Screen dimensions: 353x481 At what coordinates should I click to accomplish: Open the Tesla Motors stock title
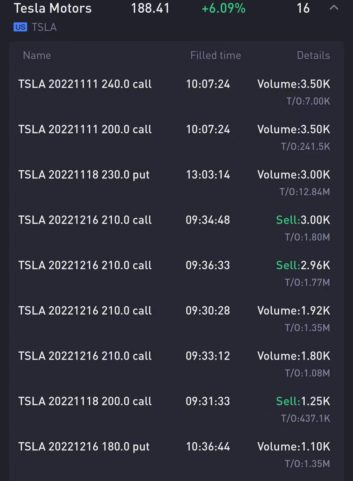click(53, 8)
